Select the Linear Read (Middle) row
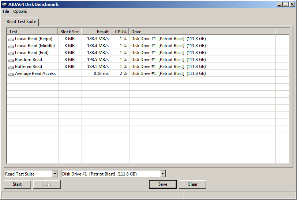This screenshot has width=297, height=200. coord(148,46)
